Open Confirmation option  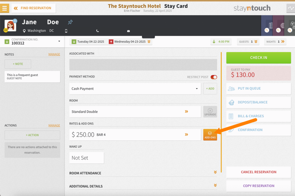point(258,130)
